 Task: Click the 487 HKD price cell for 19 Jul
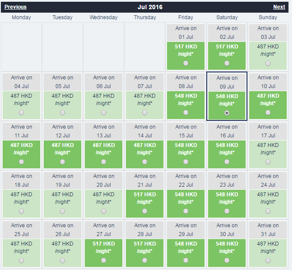[x=63, y=198]
